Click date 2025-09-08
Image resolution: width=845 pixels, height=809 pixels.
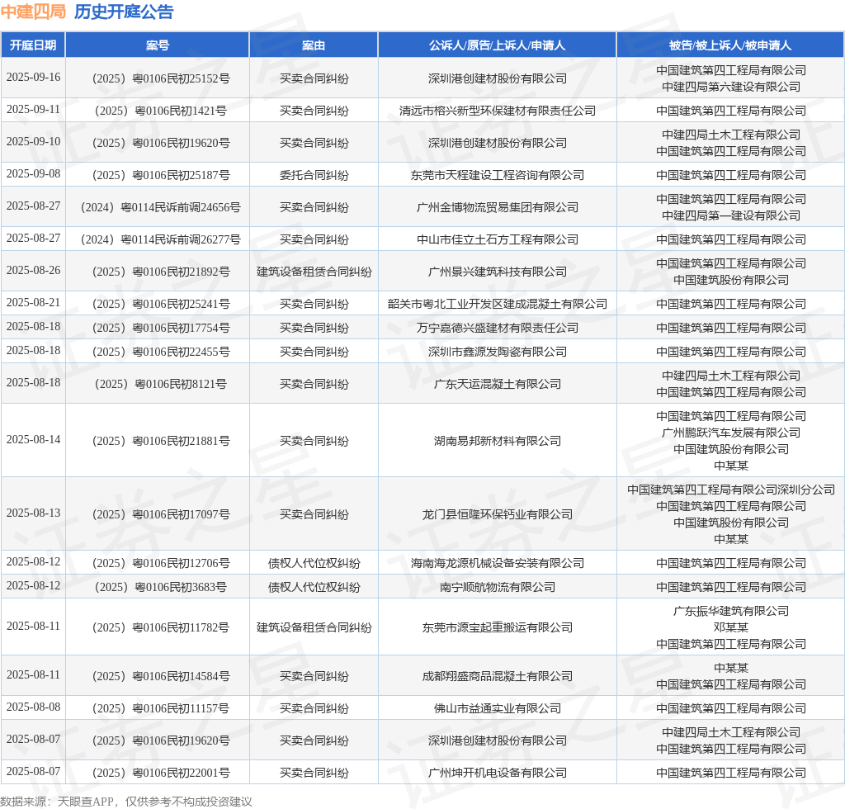[33, 174]
